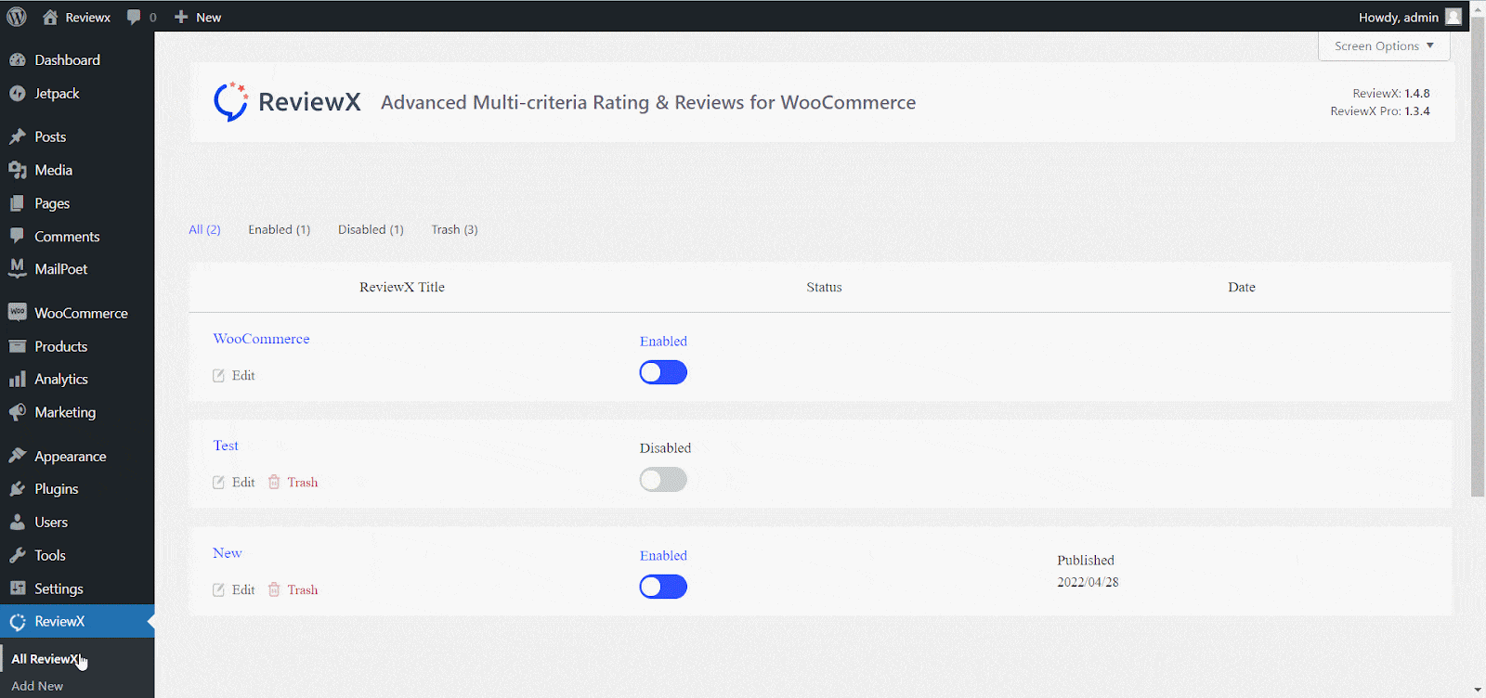The image size is (1486, 698).
Task: Click the WooCommerce woo icon
Action: (x=17, y=313)
